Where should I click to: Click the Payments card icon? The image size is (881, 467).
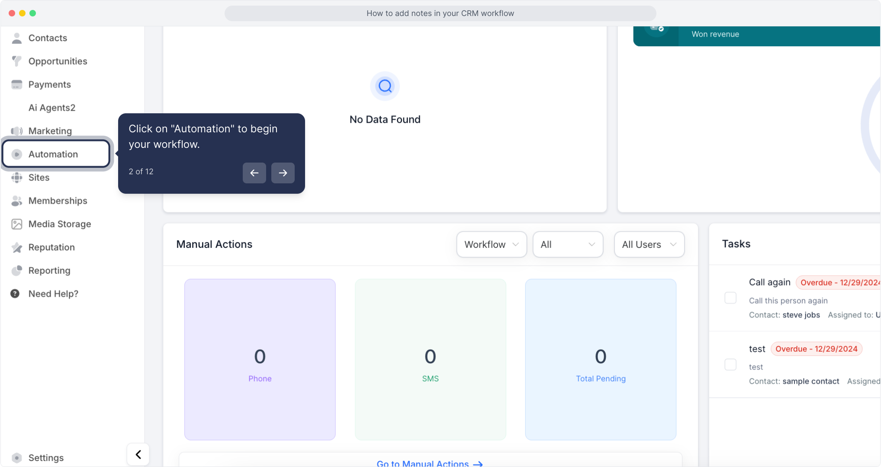pos(16,85)
